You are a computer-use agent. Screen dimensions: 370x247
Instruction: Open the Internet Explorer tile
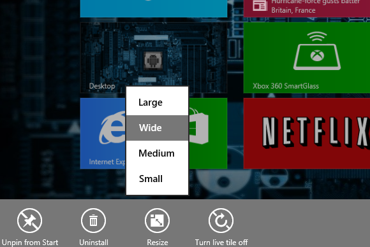click(x=103, y=134)
